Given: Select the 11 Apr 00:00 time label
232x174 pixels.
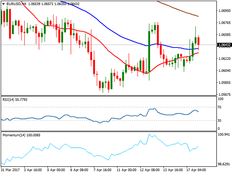Looking at the screenshot, I should coord(126,170).
